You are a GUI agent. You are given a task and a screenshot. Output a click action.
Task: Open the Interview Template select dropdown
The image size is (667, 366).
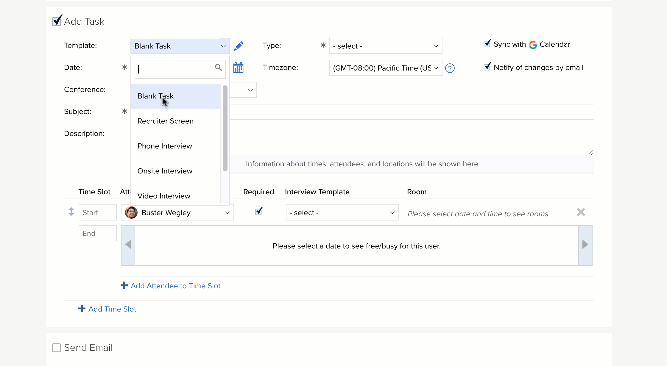pyautogui.click(x=342, y=212)
